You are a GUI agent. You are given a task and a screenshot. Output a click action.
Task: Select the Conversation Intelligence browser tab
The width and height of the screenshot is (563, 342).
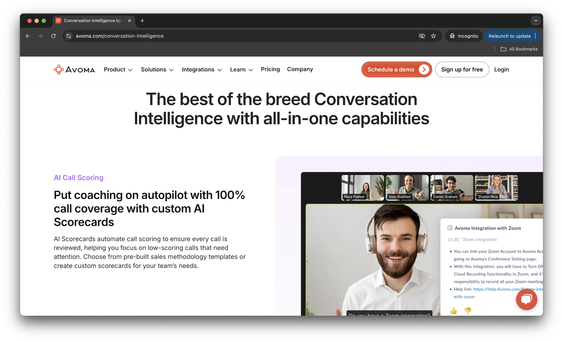(93, 21)
